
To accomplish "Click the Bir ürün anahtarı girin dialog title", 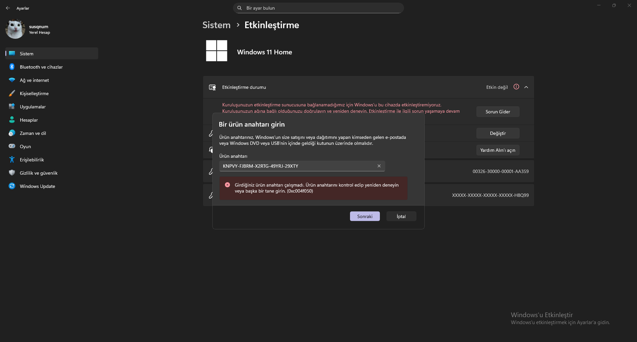I will click(x=252, y=124).
